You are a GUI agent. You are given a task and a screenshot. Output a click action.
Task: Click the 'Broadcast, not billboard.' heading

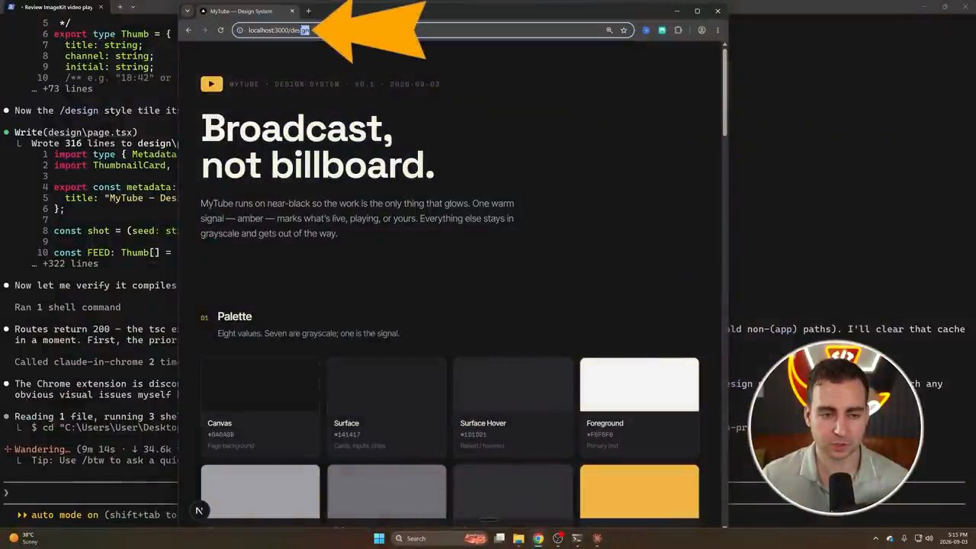[318, 147]
